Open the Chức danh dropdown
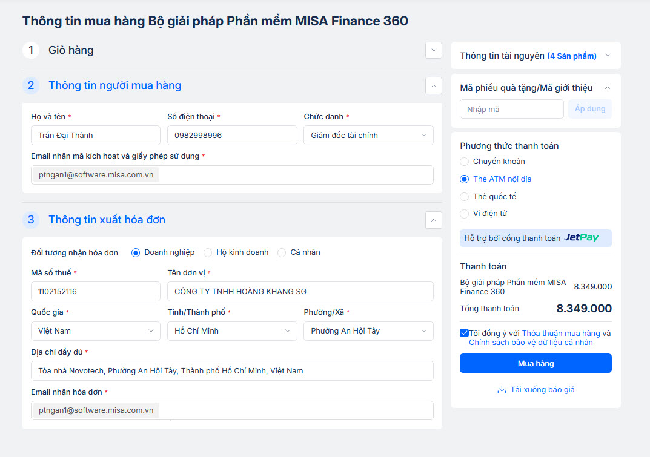This screenshot has width=650, height=457. 368,136
